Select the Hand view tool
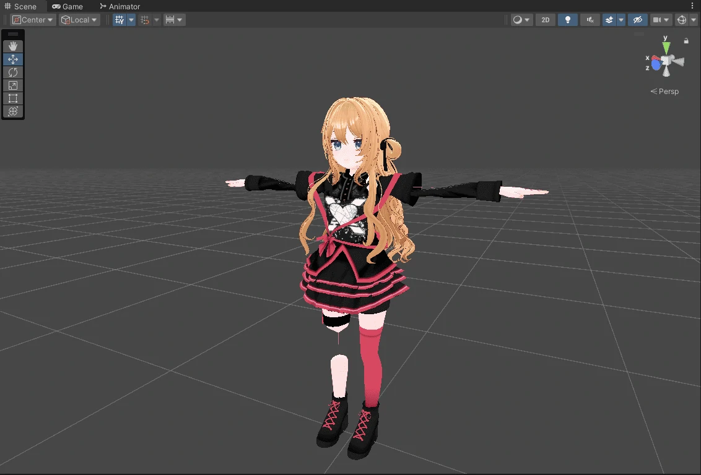The image size is (701, 475). click(x=13, y=46)
